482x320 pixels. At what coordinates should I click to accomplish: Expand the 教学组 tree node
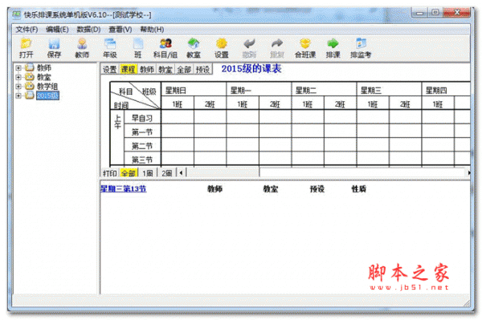click(x=18, y=87)
